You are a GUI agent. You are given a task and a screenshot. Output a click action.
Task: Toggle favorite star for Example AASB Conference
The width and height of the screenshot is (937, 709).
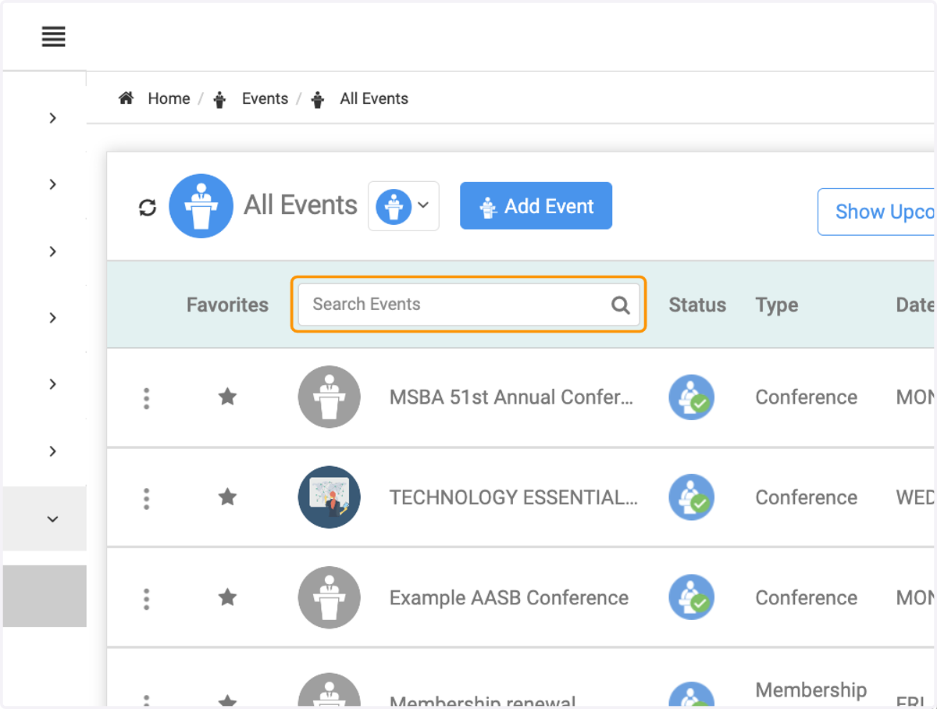click(227, 597)
